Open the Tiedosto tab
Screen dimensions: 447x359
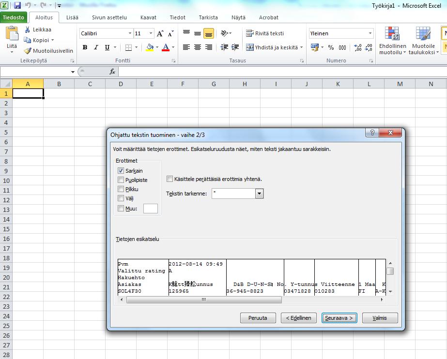(14, 17)
